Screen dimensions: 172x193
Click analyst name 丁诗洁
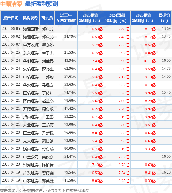point(48,93)
